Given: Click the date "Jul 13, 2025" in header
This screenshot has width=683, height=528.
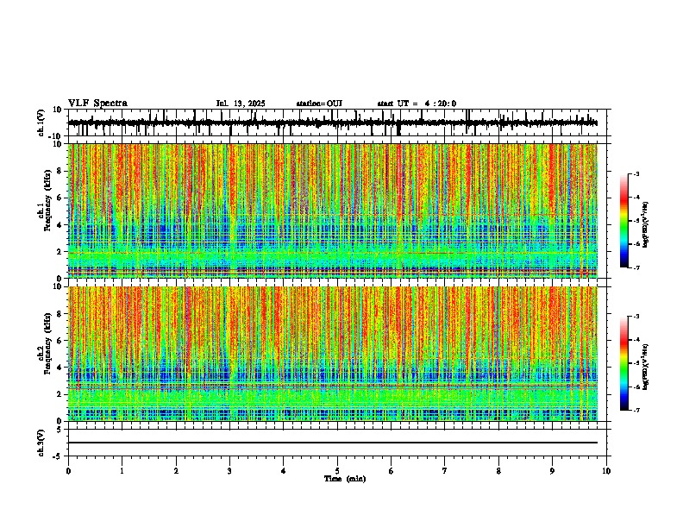Looking at the screenshot, I should pos(241,104).
